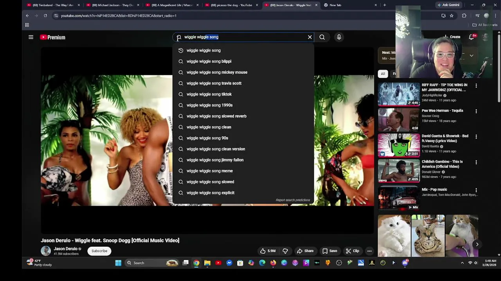Select suggestion wiggle wiggle song slowed reverb
This screenshot has height=281, width=501.
point(243,116)
